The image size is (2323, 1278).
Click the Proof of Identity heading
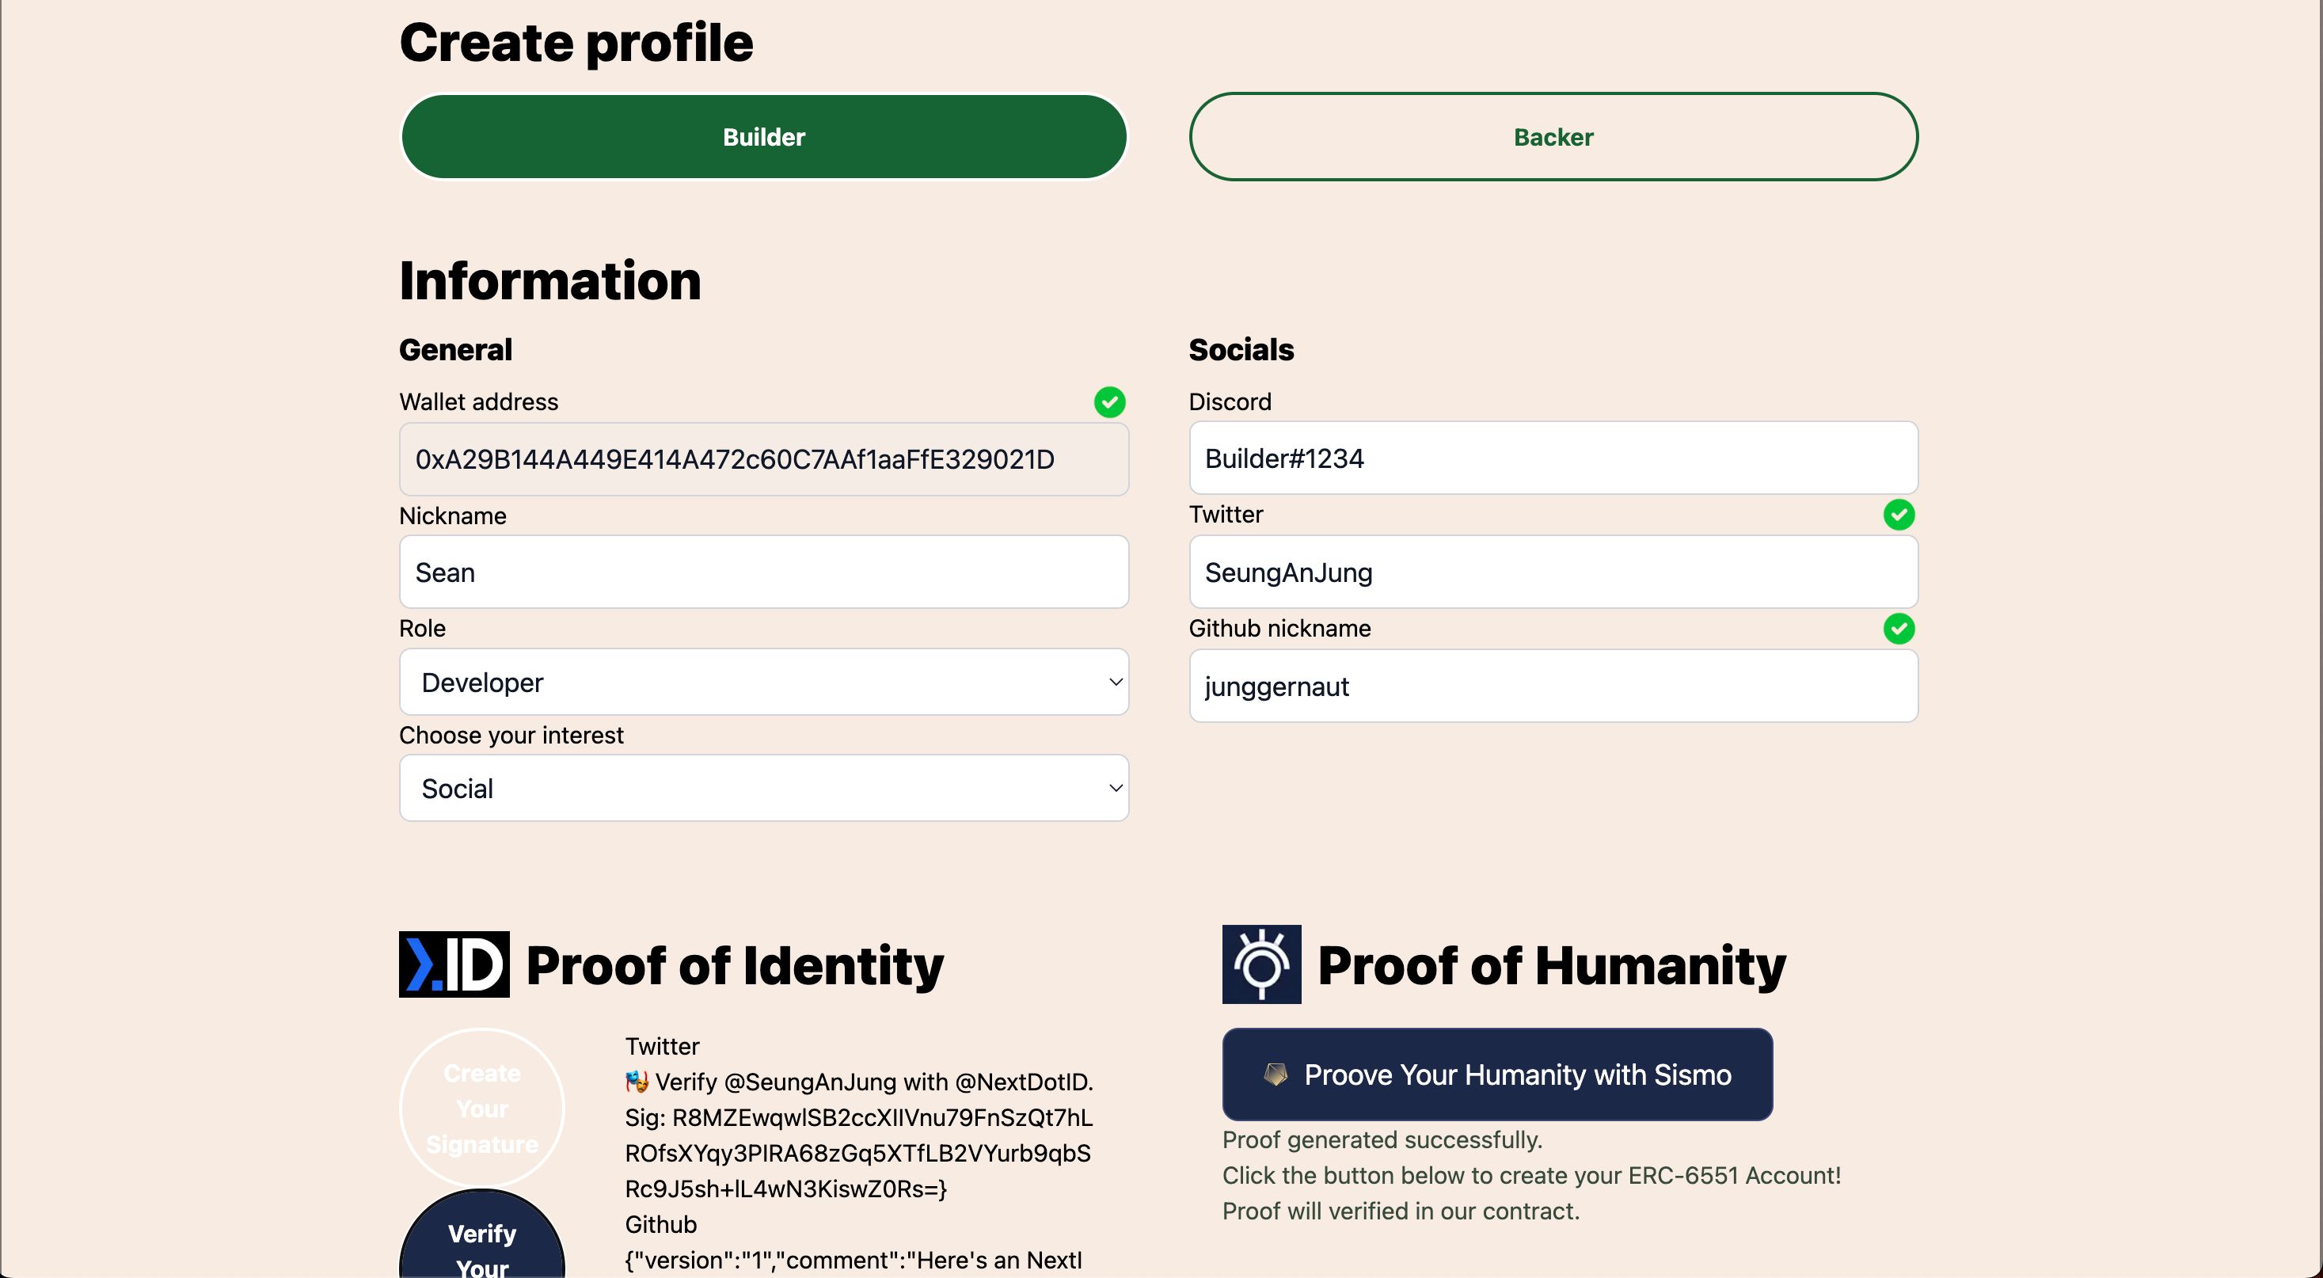point(734,966)
